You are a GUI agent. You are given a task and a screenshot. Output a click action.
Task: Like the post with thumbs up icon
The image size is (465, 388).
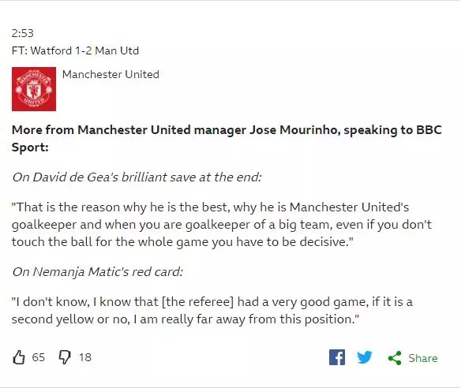coord(19,357)
